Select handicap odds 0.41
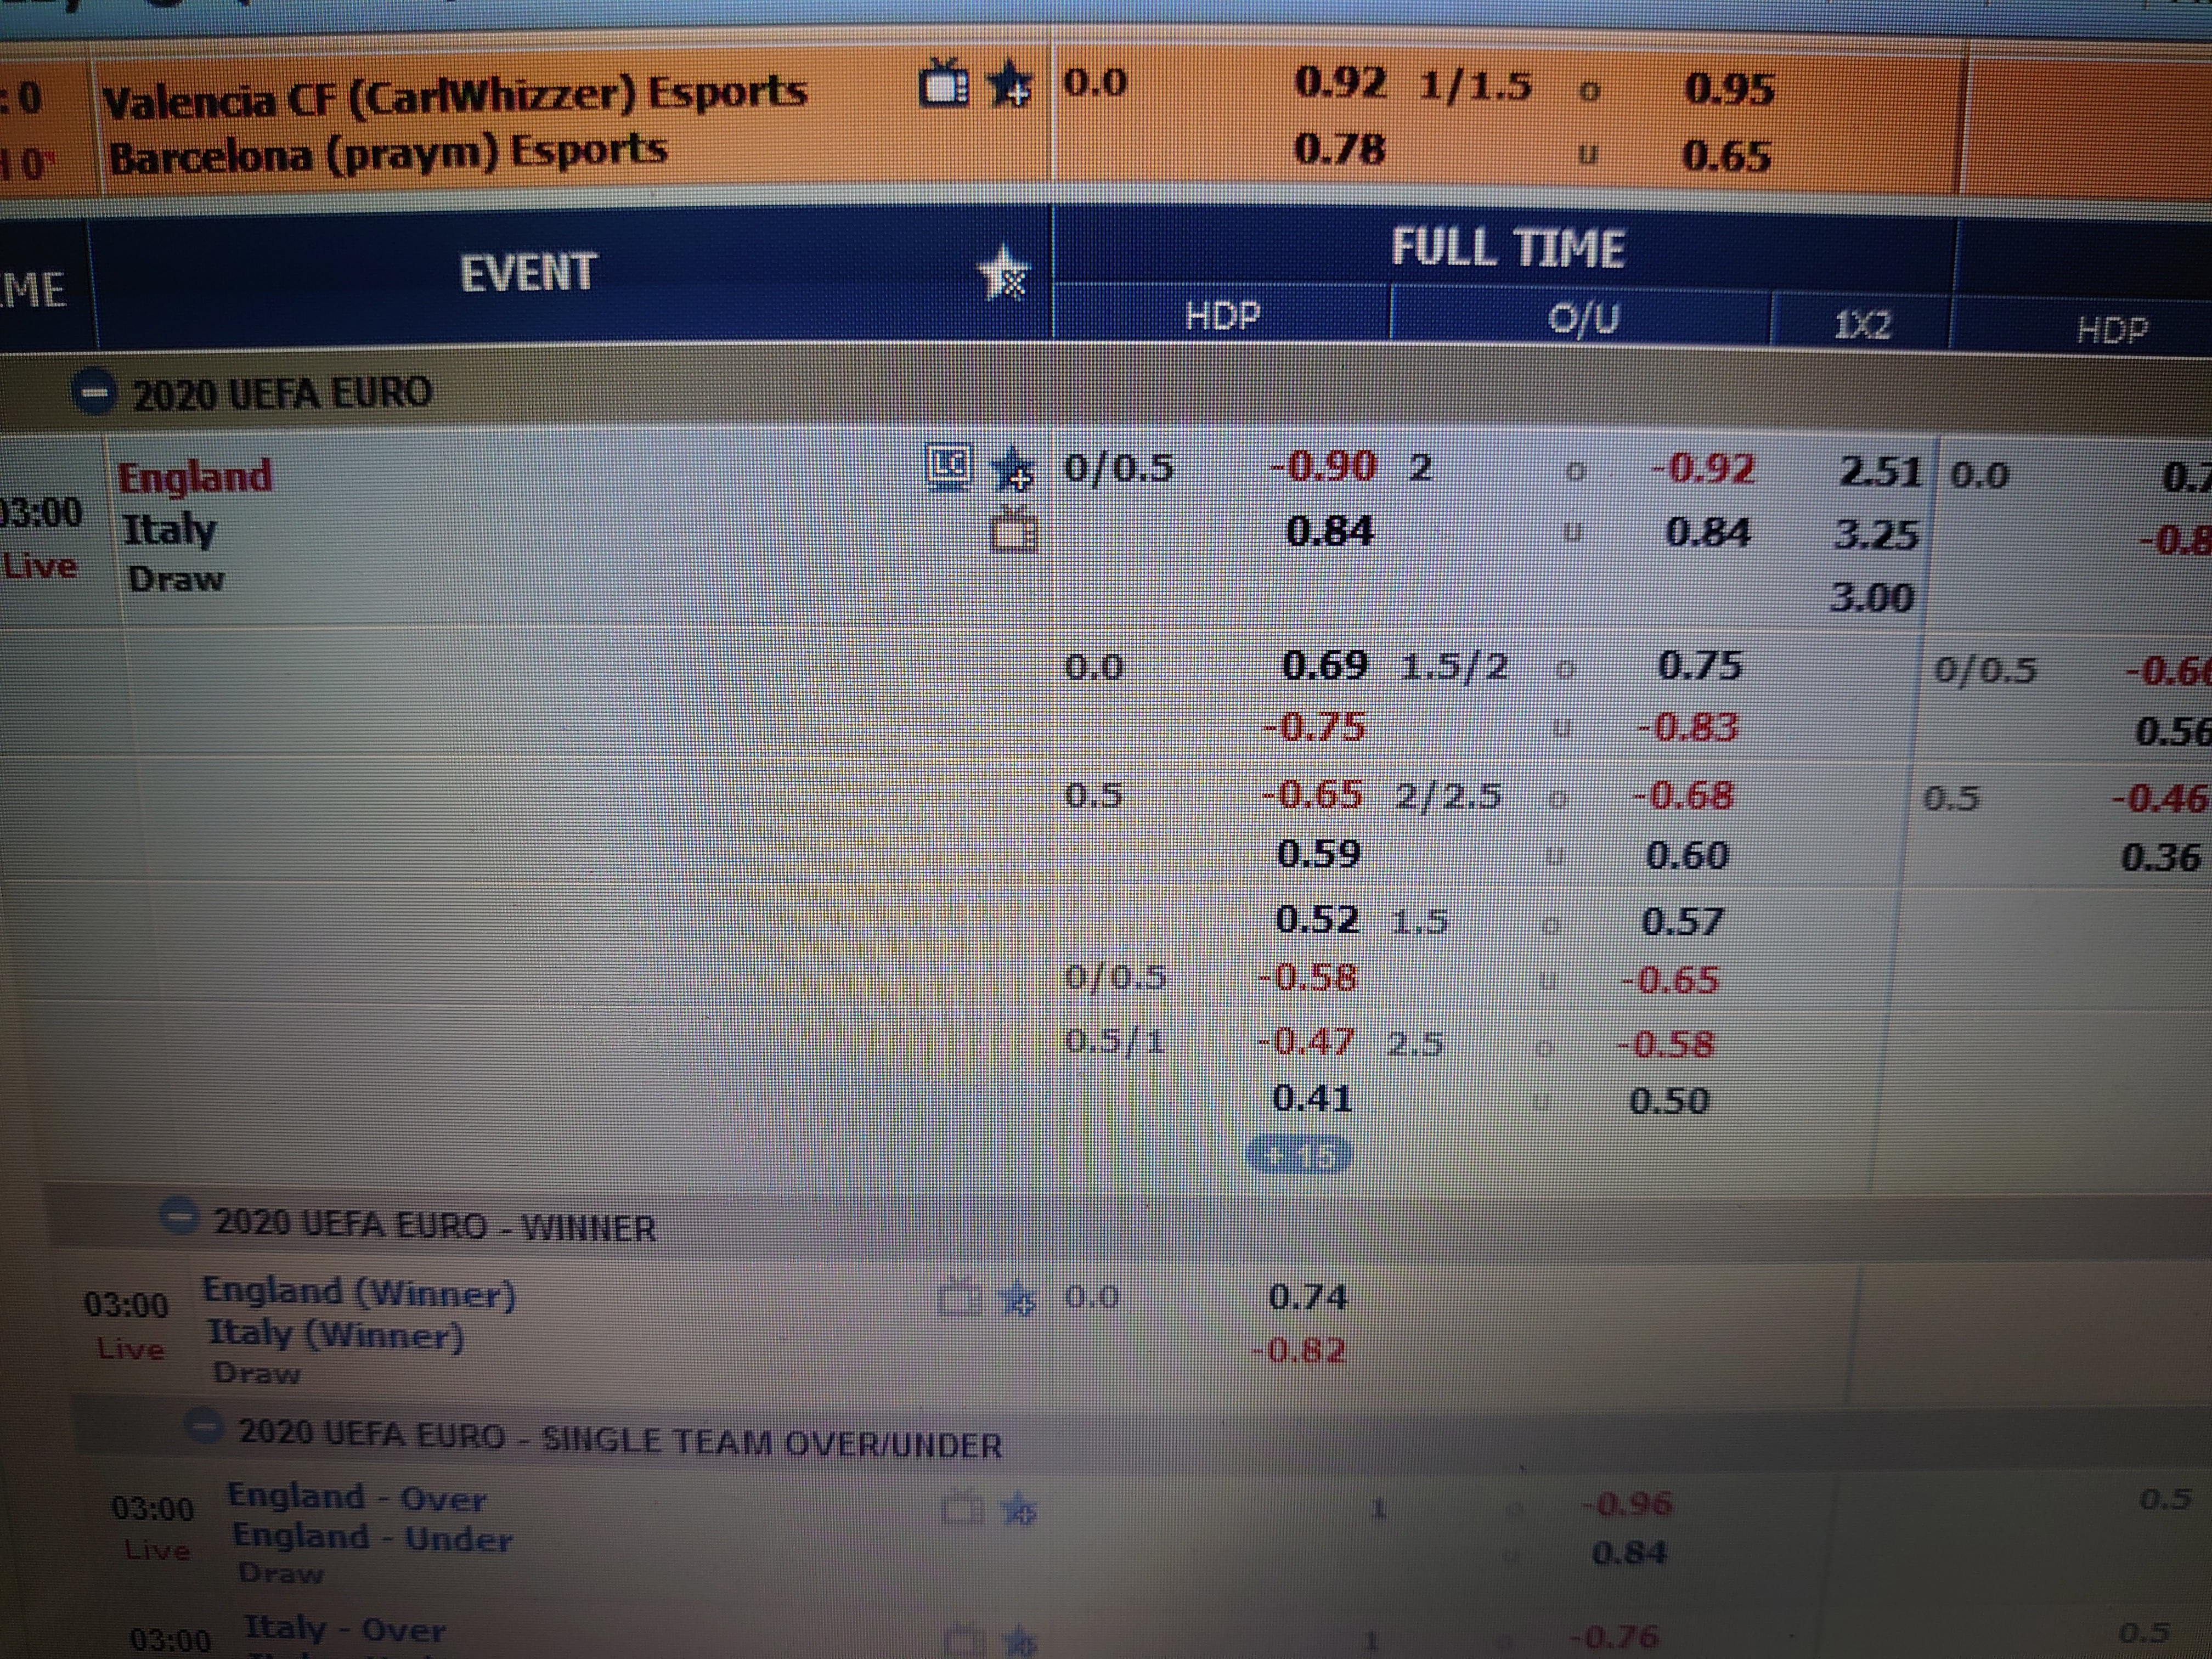The width and height of the screenshot is (2212, 1659). click(x=1312, y=1099)
